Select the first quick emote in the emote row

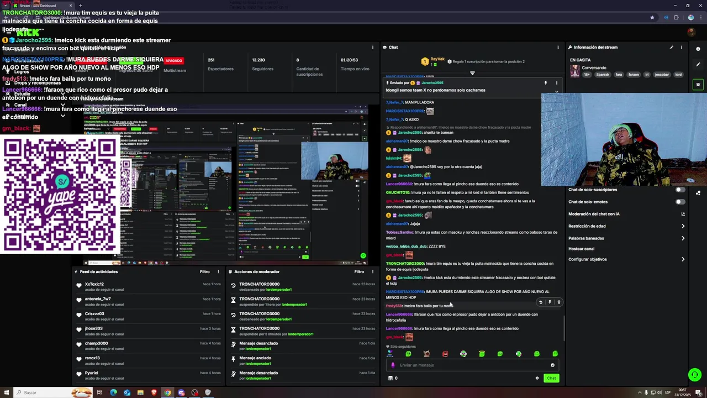point(390,354)
